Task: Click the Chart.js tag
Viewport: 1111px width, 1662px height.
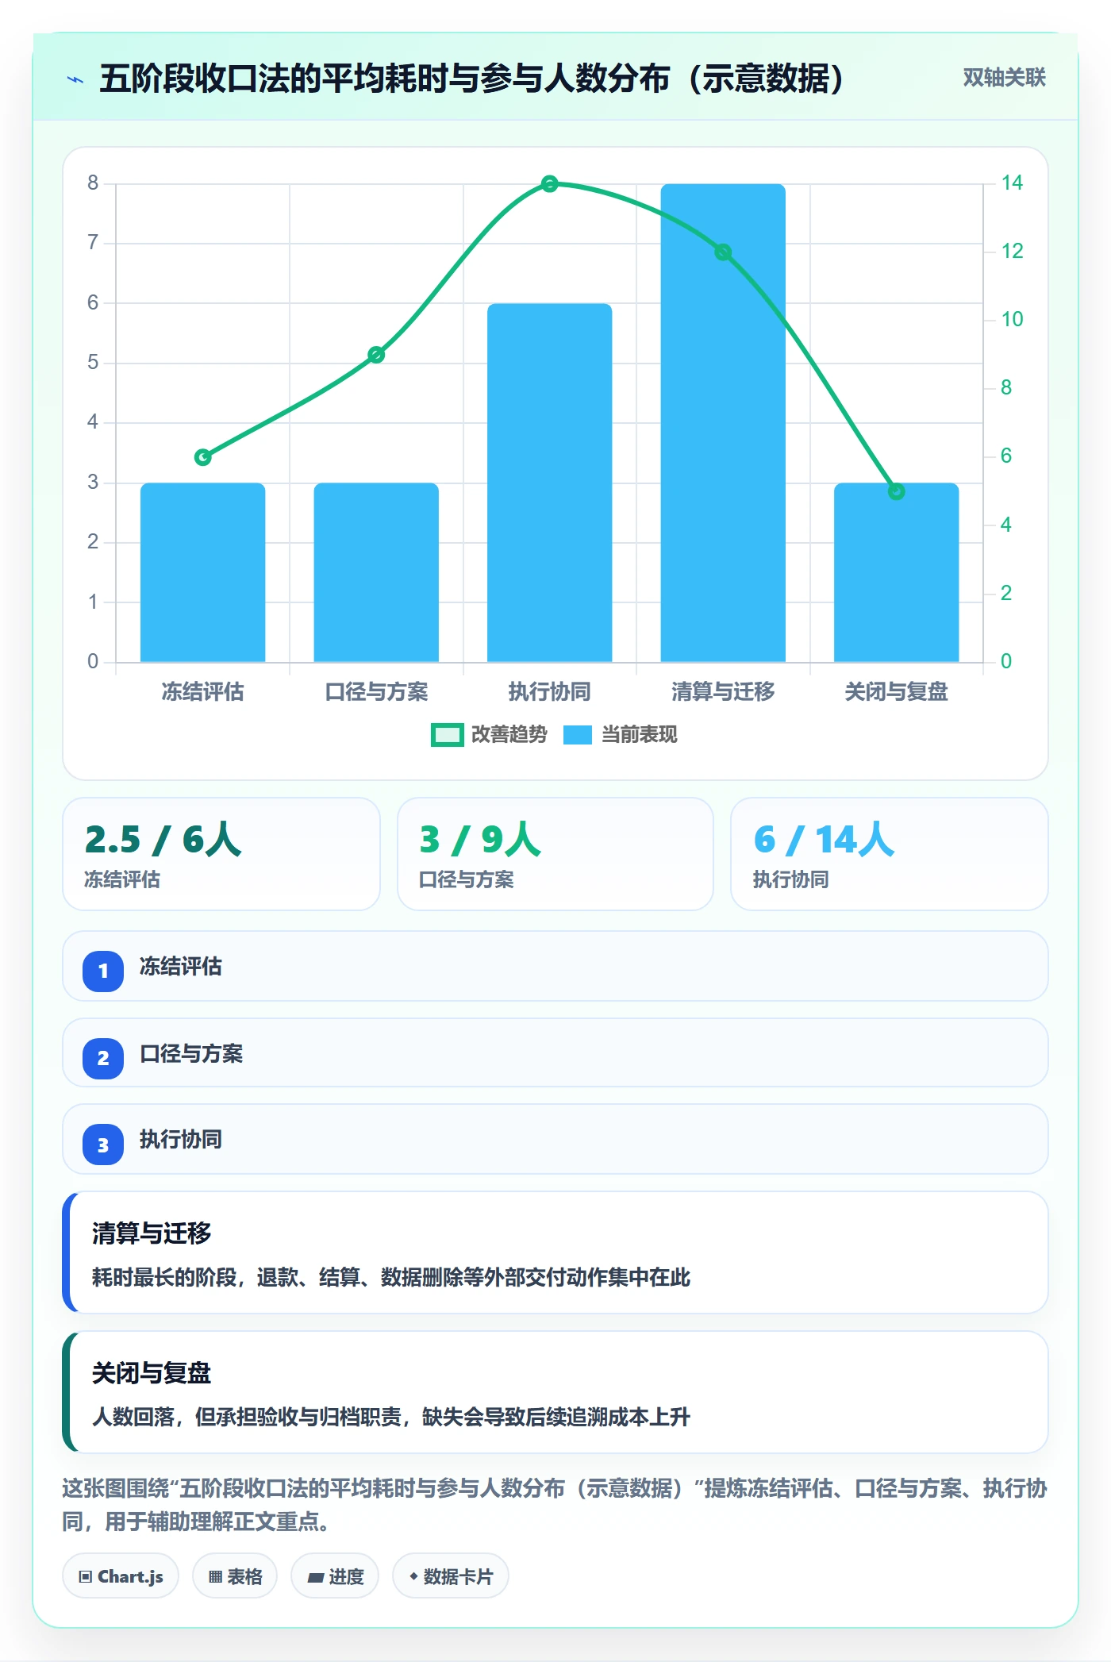Action: click(121, 1576)
